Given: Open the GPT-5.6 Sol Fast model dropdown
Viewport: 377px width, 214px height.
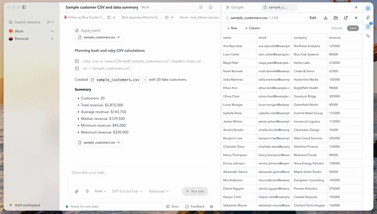Looking at the screenshot, I should coord(127,191).
